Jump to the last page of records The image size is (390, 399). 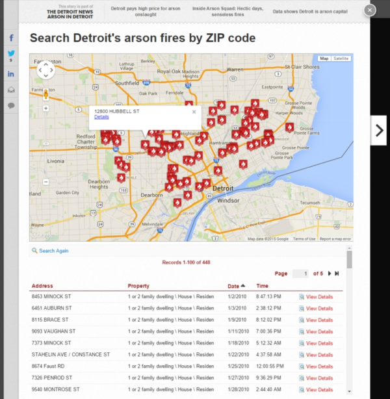[x=337, y=274]
